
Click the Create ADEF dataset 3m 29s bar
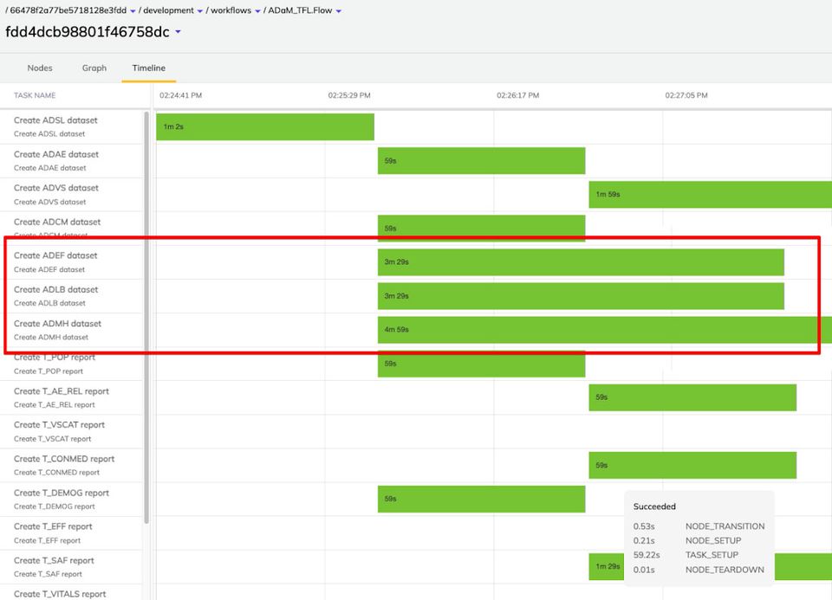coord(581,261)
